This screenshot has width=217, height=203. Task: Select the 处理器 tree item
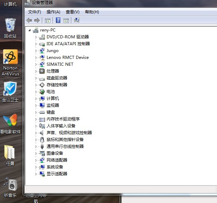[53, 71]
